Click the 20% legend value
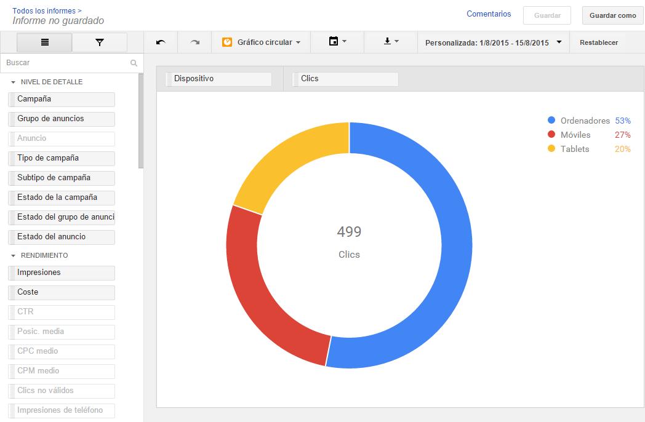Viewport: 645px width, 422px height. [622, 149]
